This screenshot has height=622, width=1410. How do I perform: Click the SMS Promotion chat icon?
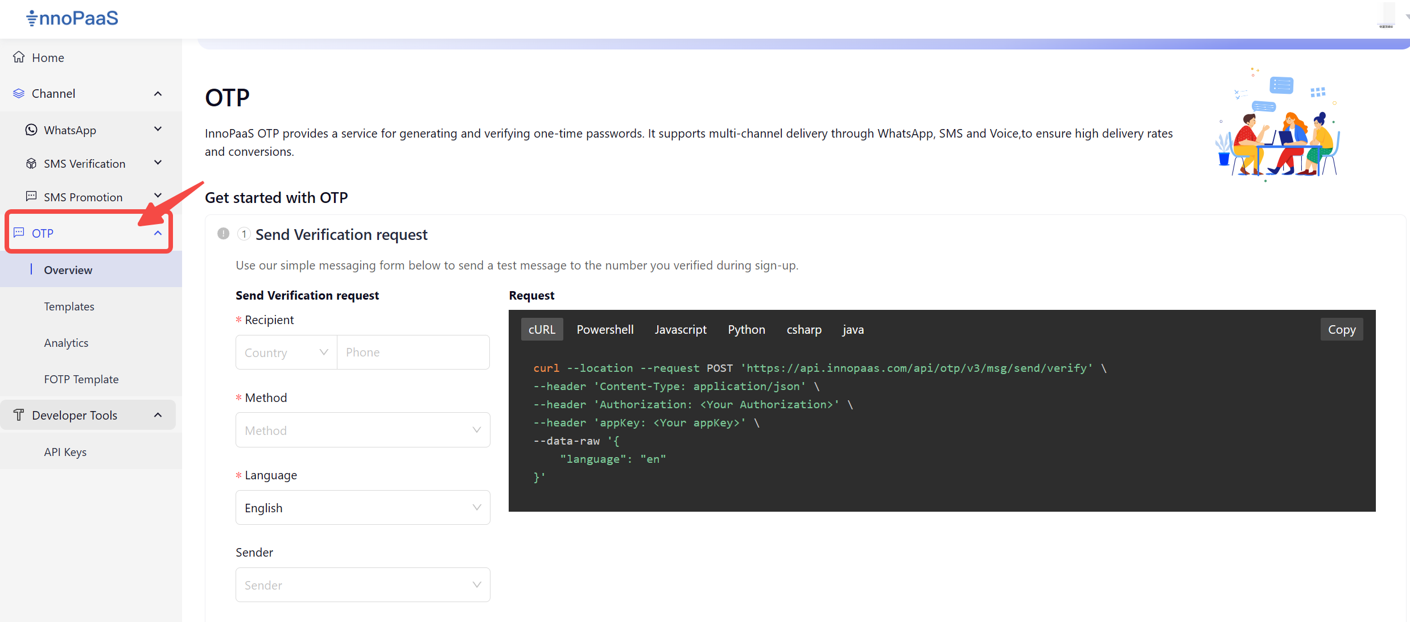(x=31, y=197)
